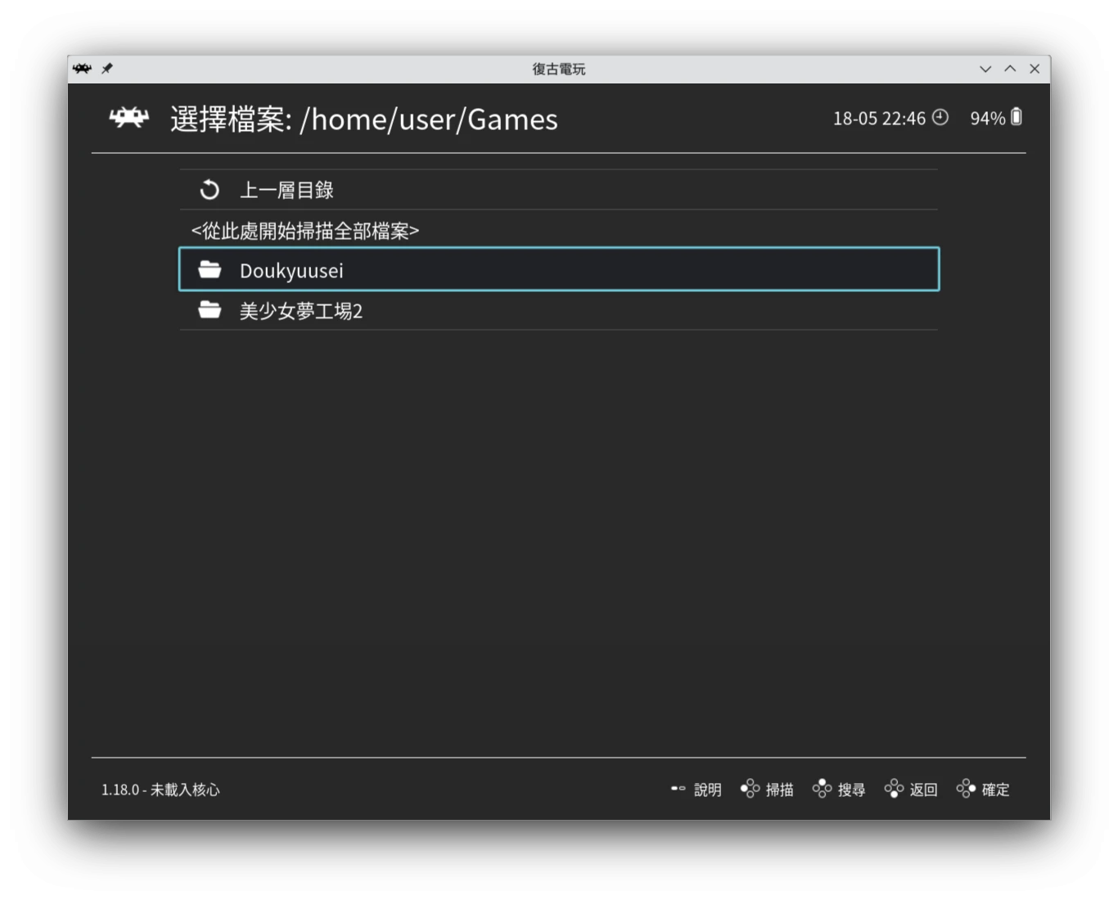1118x900 pixels.
Task: Click the 搜尋 search label
Action: tap(851, 790)
